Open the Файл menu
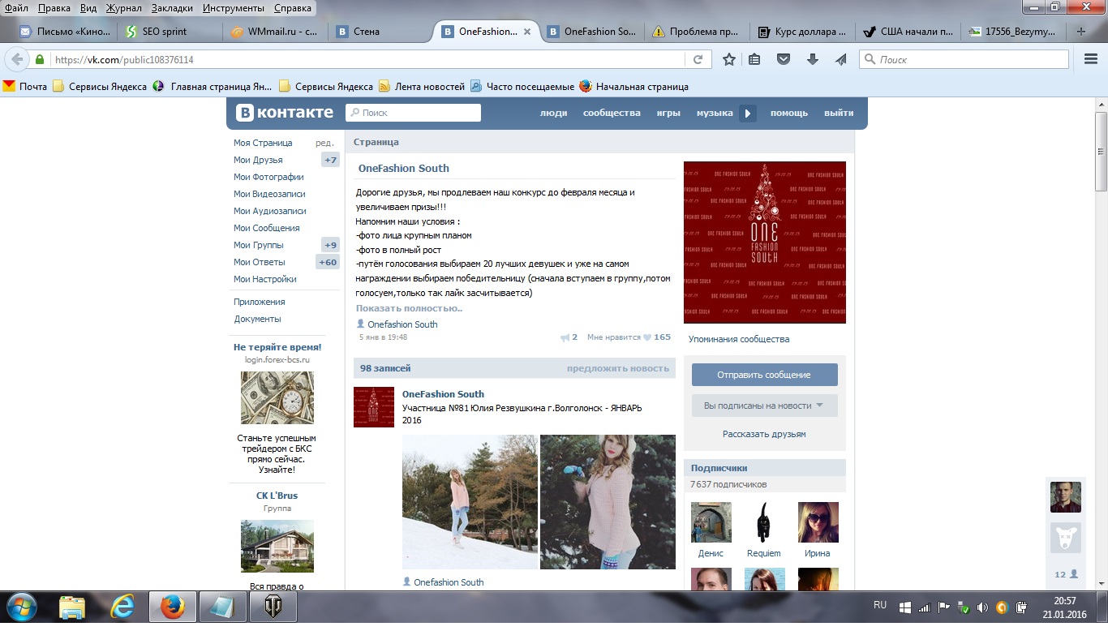The height and width of the screenshot is (631, 1108). click(16, 8)
